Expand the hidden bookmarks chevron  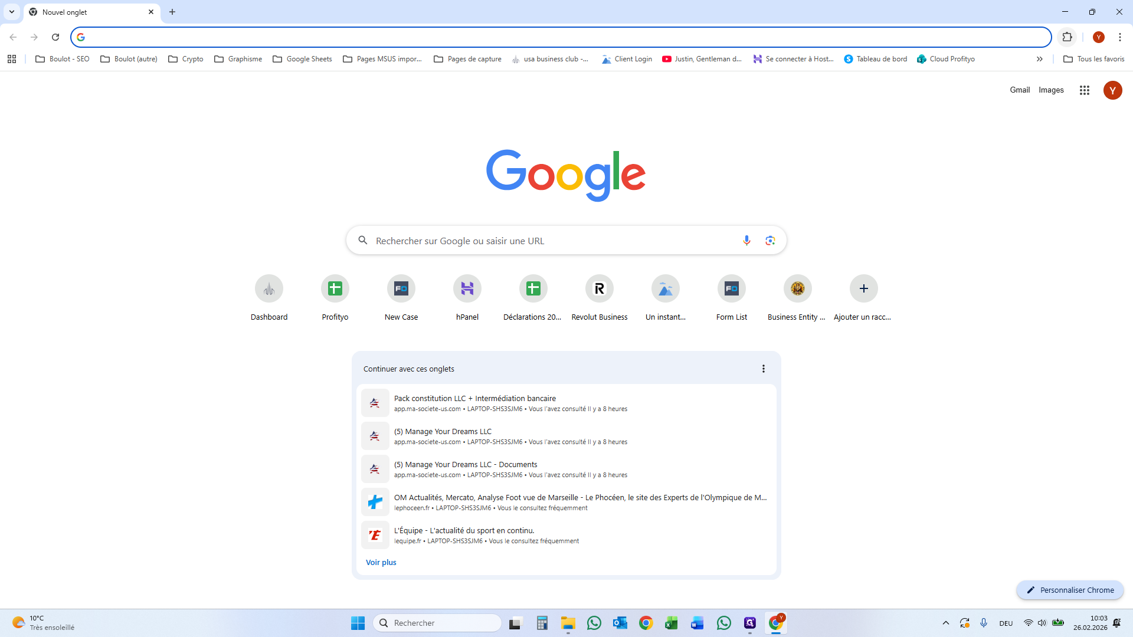1039,59
